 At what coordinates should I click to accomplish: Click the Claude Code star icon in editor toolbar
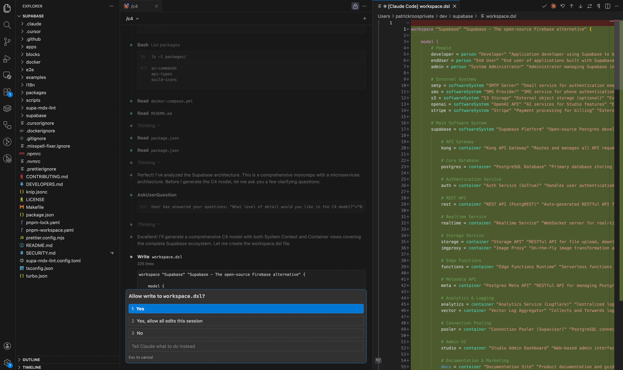(x=553, y=6)
